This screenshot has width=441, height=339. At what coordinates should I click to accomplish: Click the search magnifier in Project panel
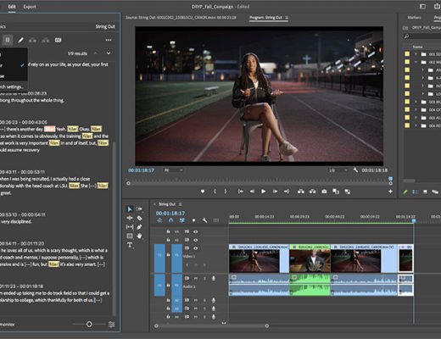(406, 36)
